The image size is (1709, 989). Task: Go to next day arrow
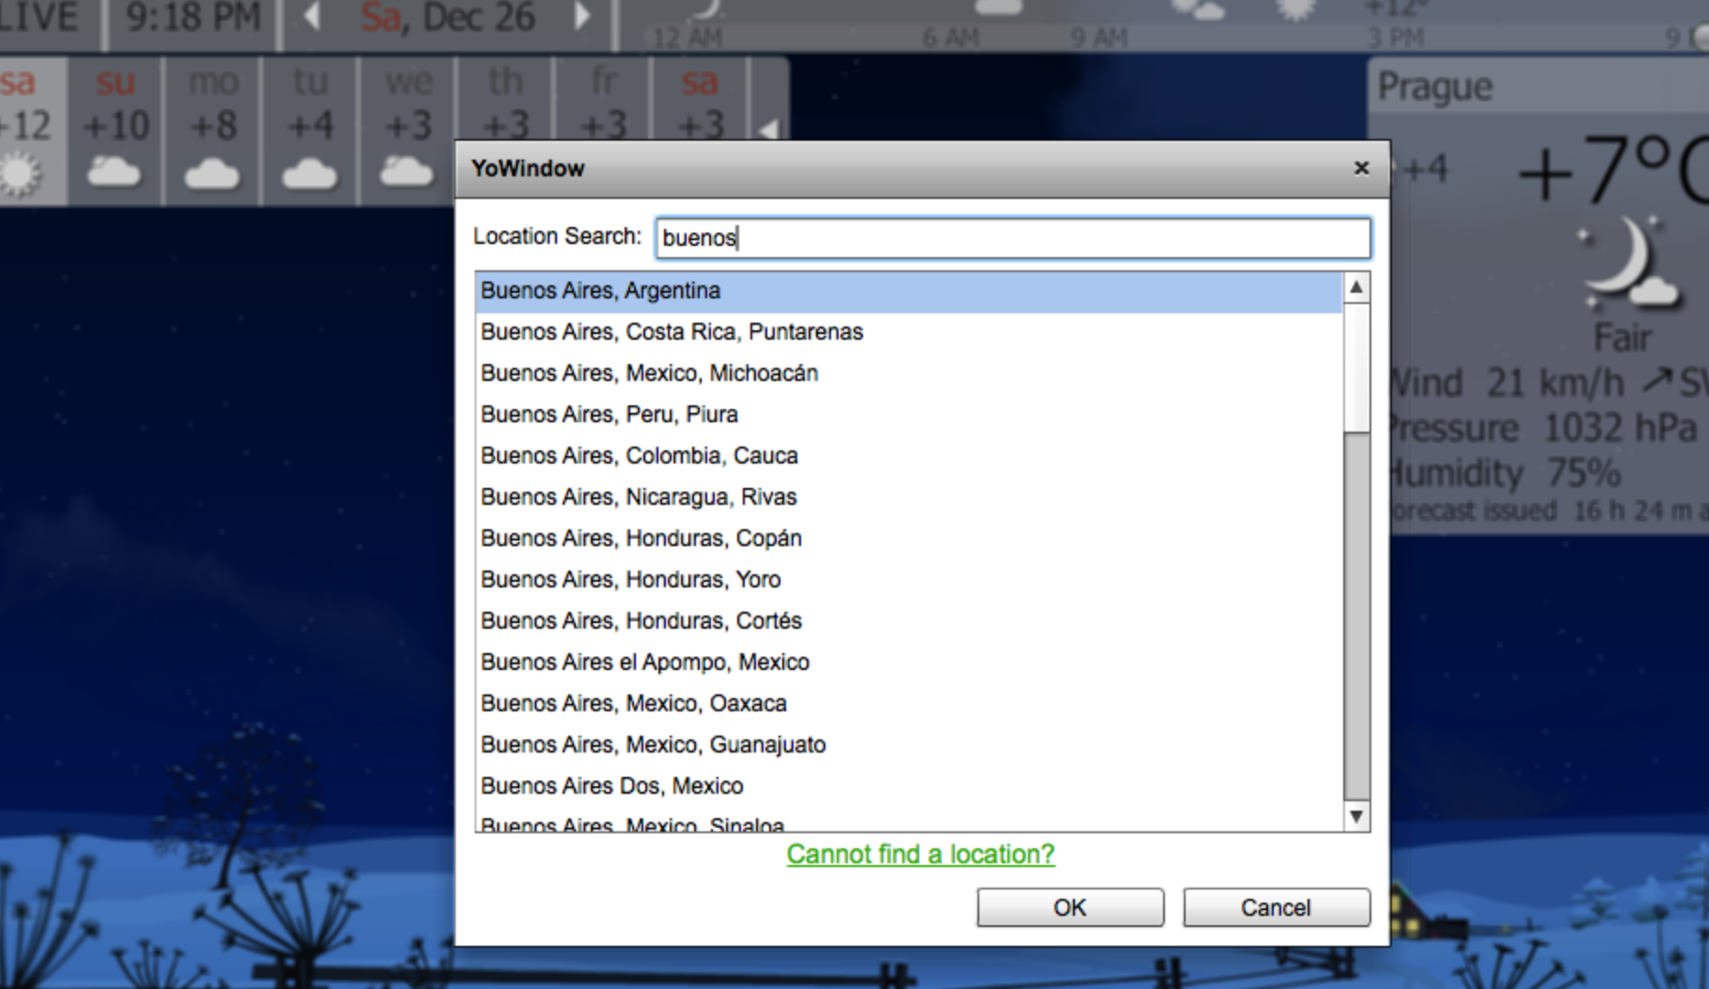pyautogui.click(x=582, y=16)
